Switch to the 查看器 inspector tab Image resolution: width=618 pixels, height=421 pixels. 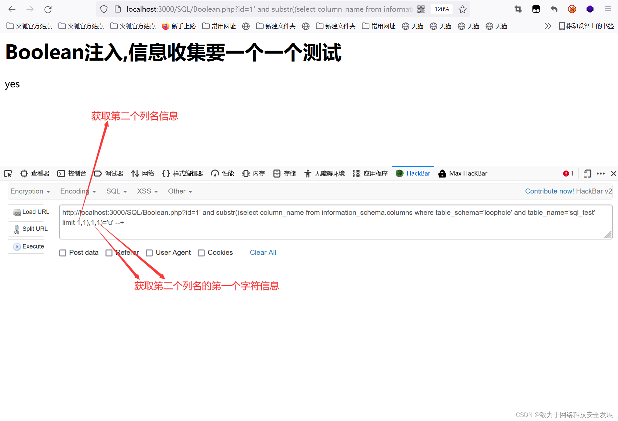click(35, 174)
